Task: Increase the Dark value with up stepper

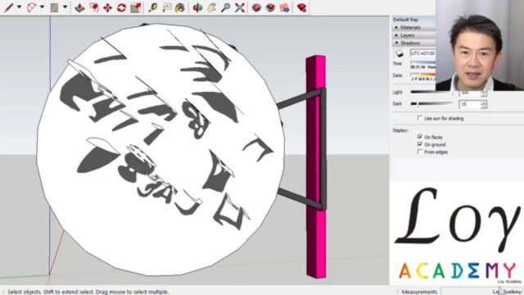Action: (484, 102)
